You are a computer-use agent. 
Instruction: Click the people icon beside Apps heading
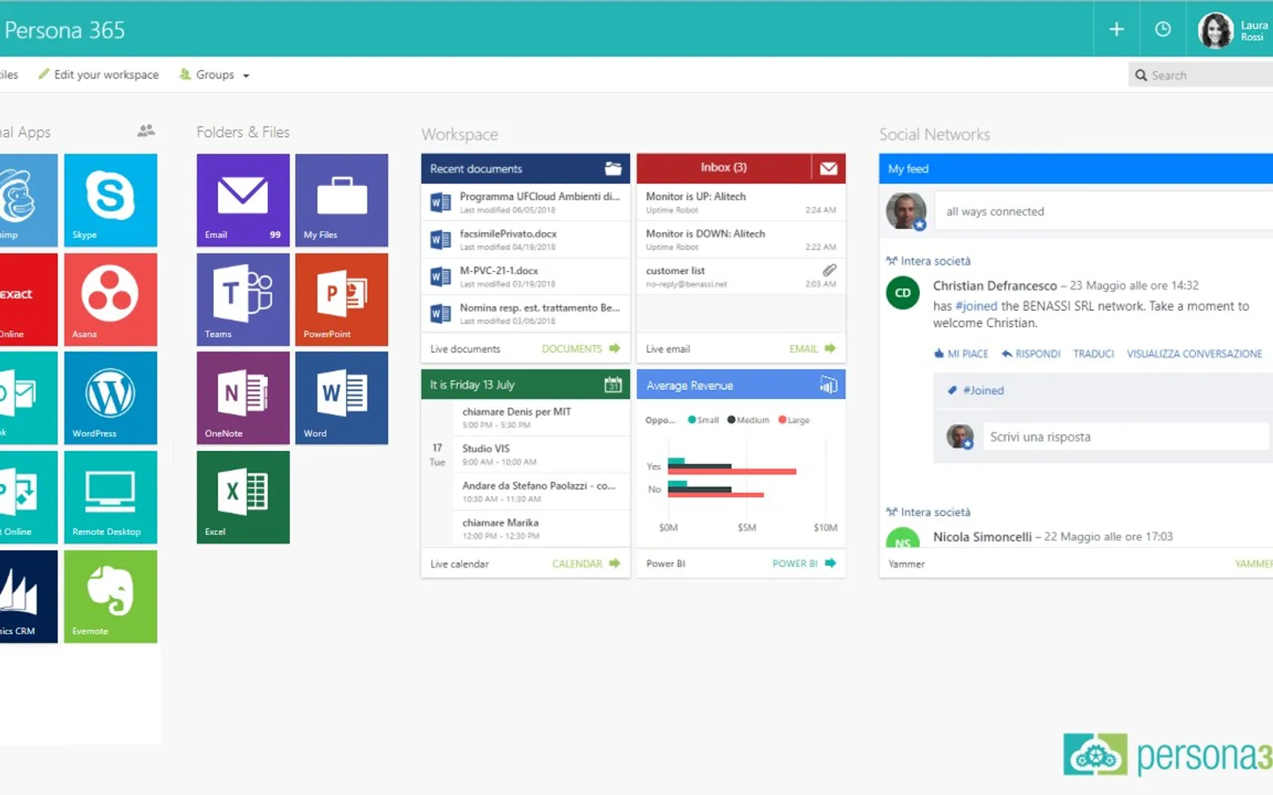[146, 130]
